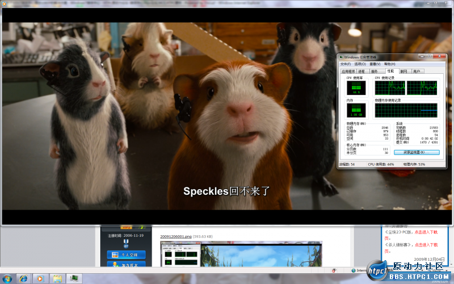Click Task Manager title bar icon
This screenshot has width=454, height=284.
point(341,57)
